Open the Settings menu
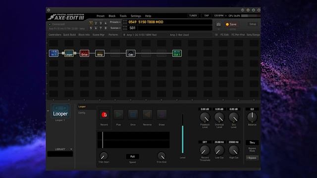This screenshot has height=178, width=317. [136, 16]
